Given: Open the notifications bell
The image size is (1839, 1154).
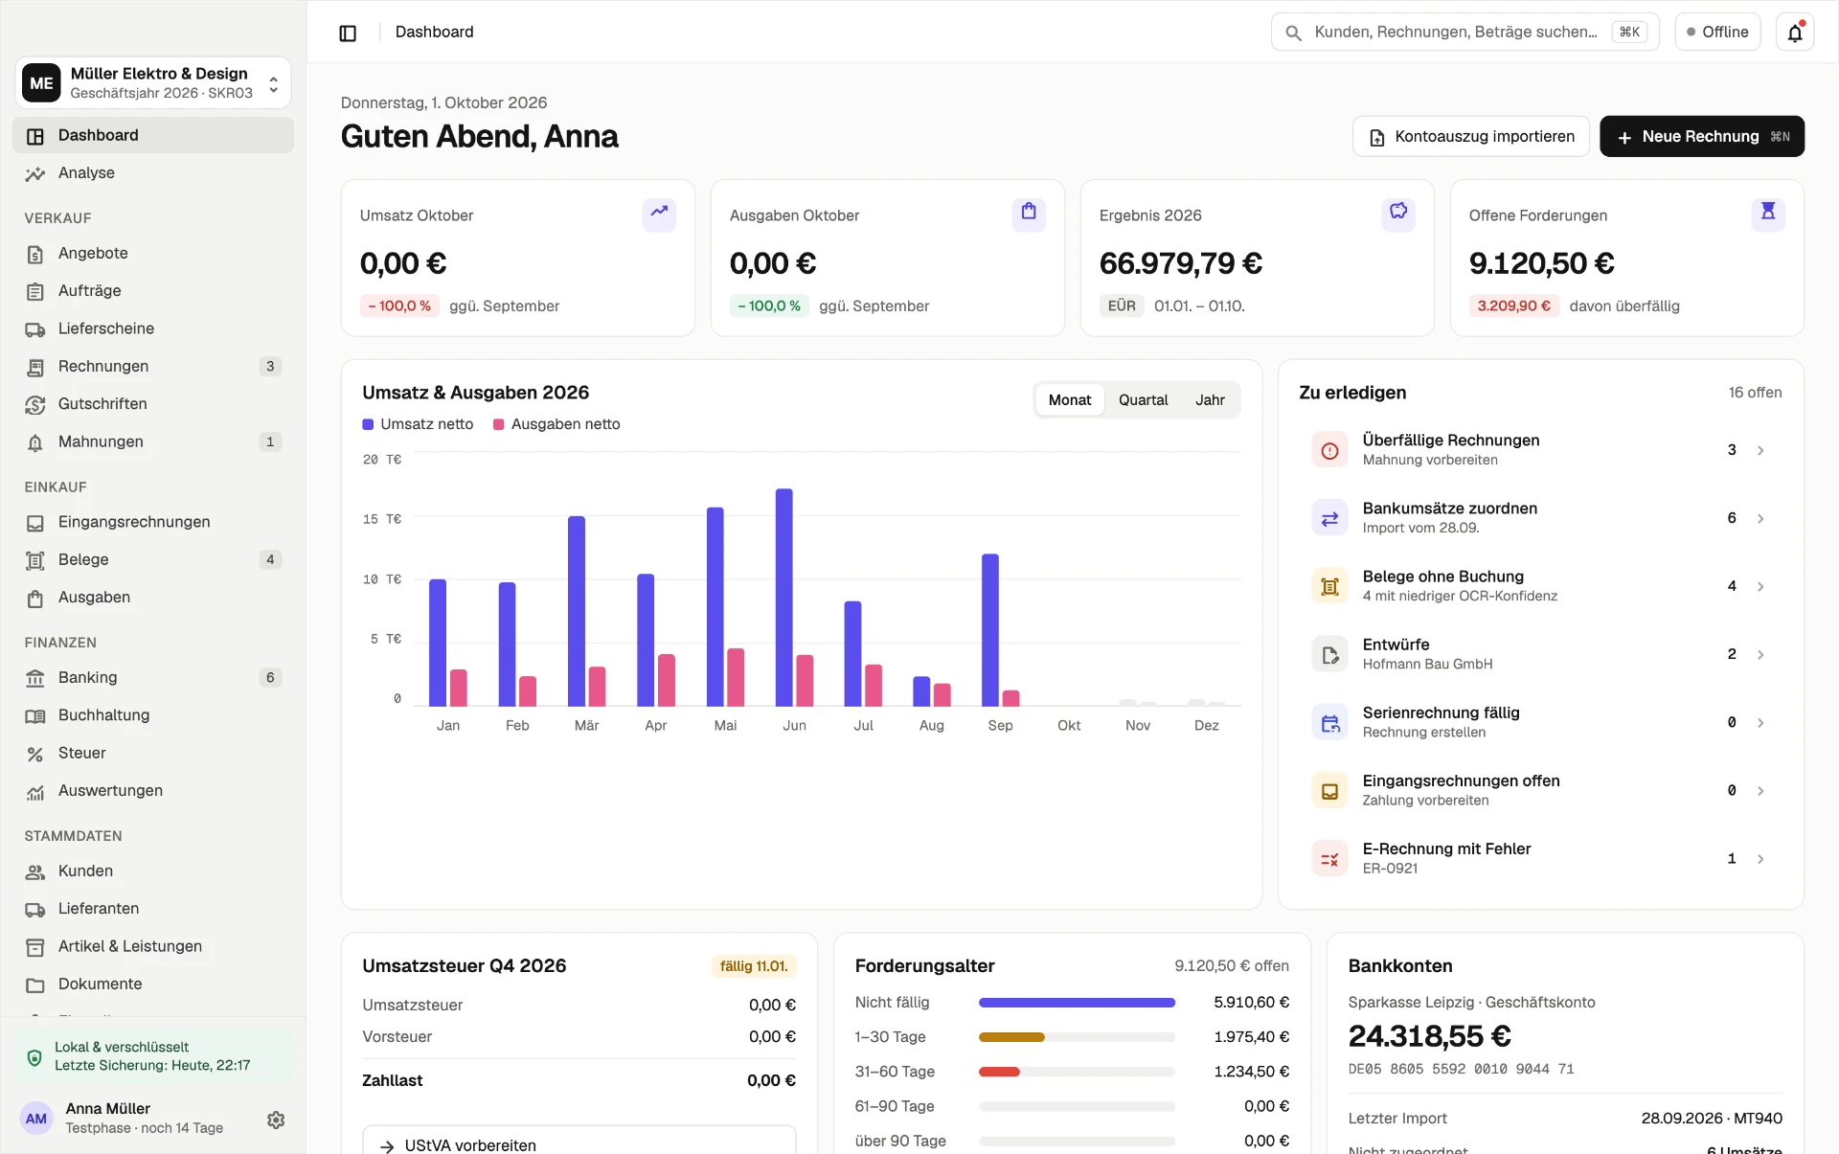Looking at the screenshot, I should (x=1795, y=33).
